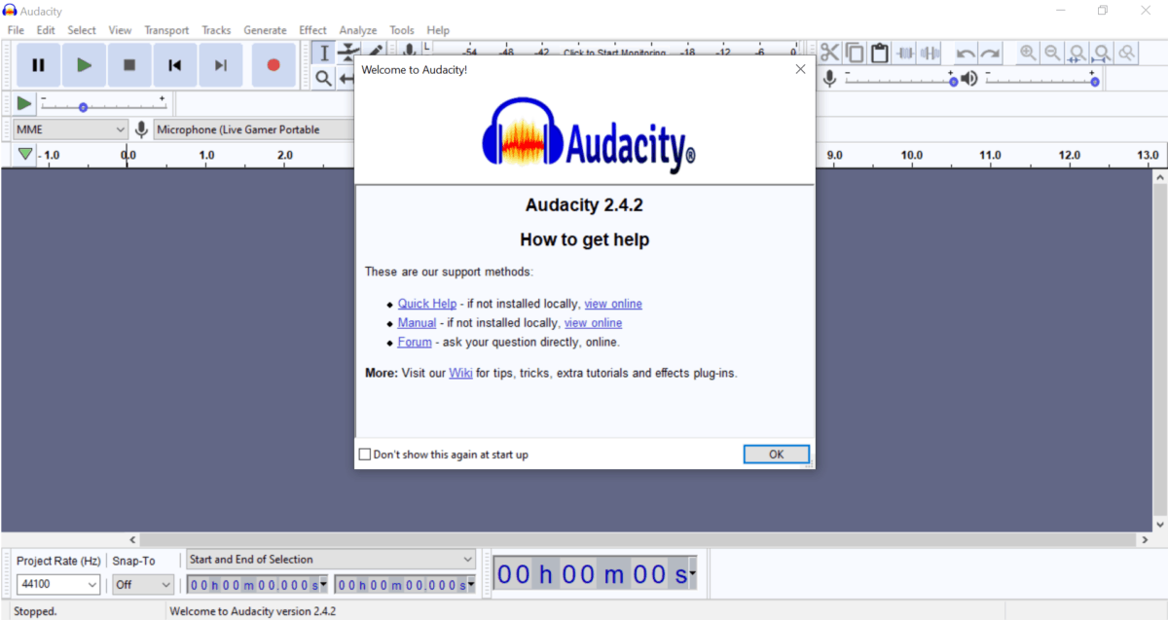The width and height of the screenshot is (1168, 620).
Task: Close the Welcome to Audacity dialog
Action: point(800,69)
